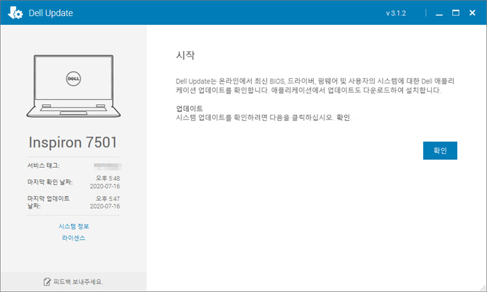Minimize the Dell Update window
Screen dimensions: 487x292
pos(439,13)
